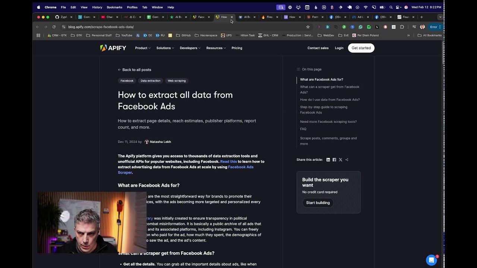This screenshot has width=477, height=268.
Task: Expand the Developers dropdown
Action: [190, 48]
